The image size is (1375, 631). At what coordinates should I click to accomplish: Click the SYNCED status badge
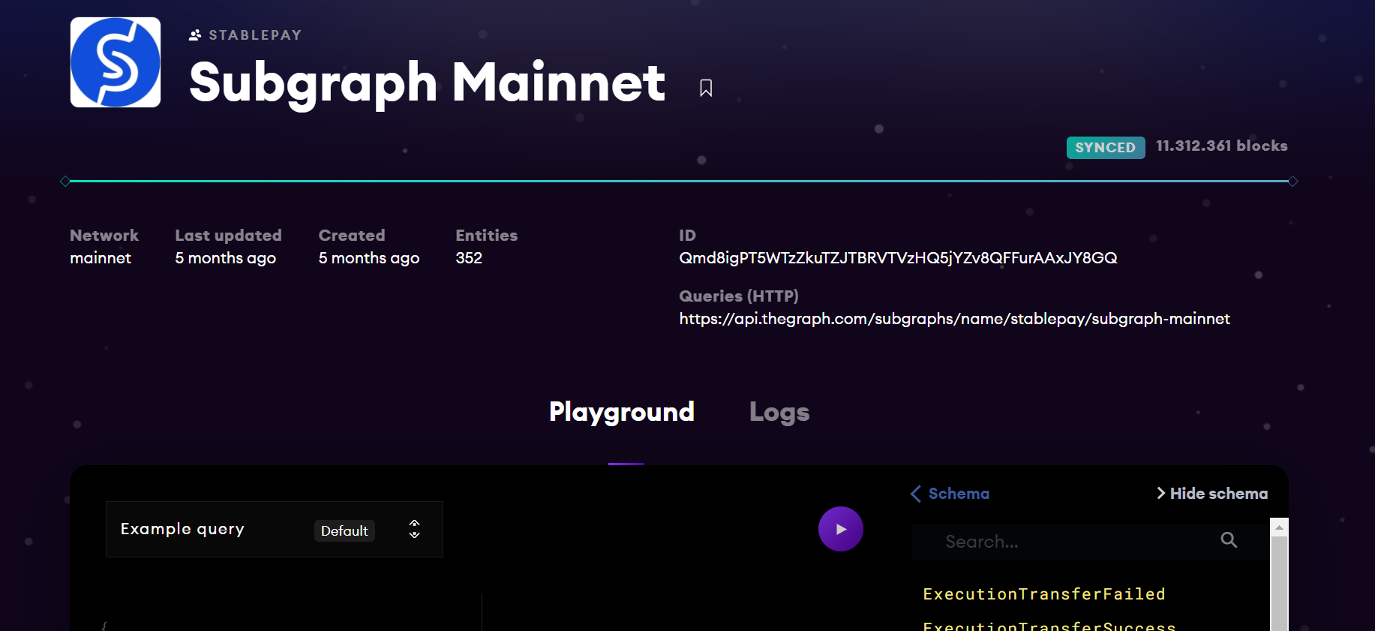(x=1106, y=147)
